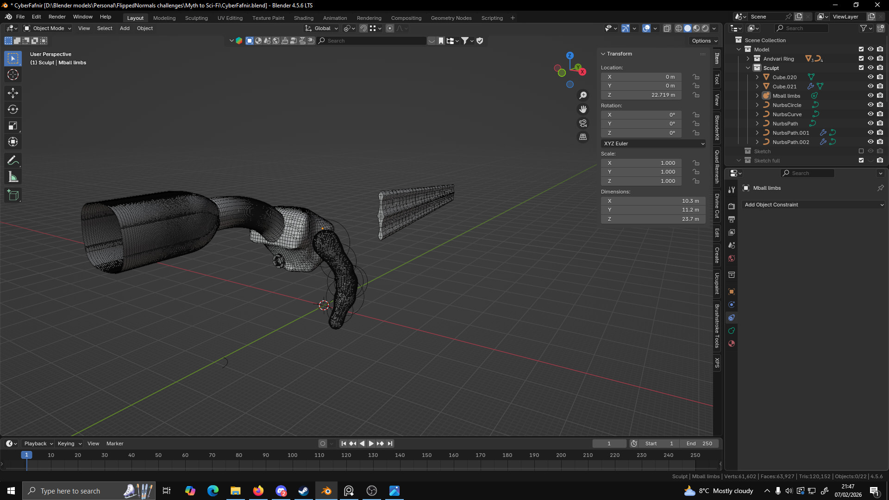
Task: Switch to the Sculpting workspace tab
Action: [196, 18]
